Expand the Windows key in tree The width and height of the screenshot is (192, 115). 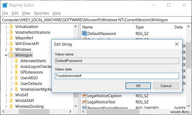tap(6, 49)
